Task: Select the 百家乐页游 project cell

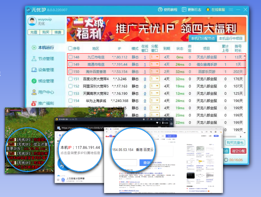Action: (x=207, y=72)
